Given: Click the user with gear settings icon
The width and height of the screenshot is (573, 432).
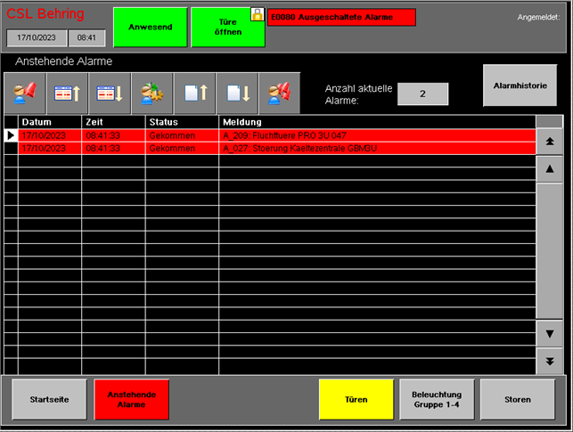Looking at the screenshot, I should (152, 92).
